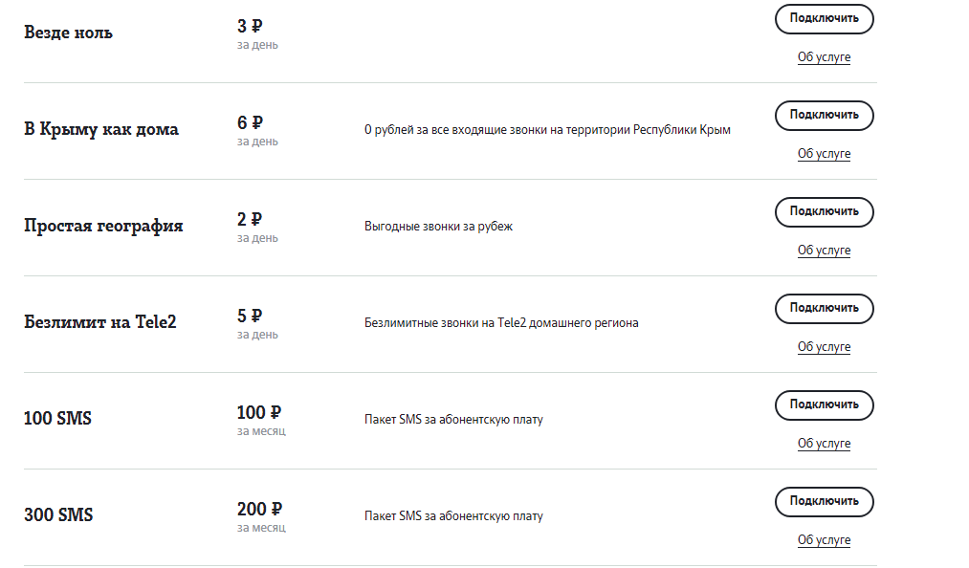This screenshot has width=969, height=568.
Task: Select the Безлимит на Tele2 title
Action: (x=100, y=322)
